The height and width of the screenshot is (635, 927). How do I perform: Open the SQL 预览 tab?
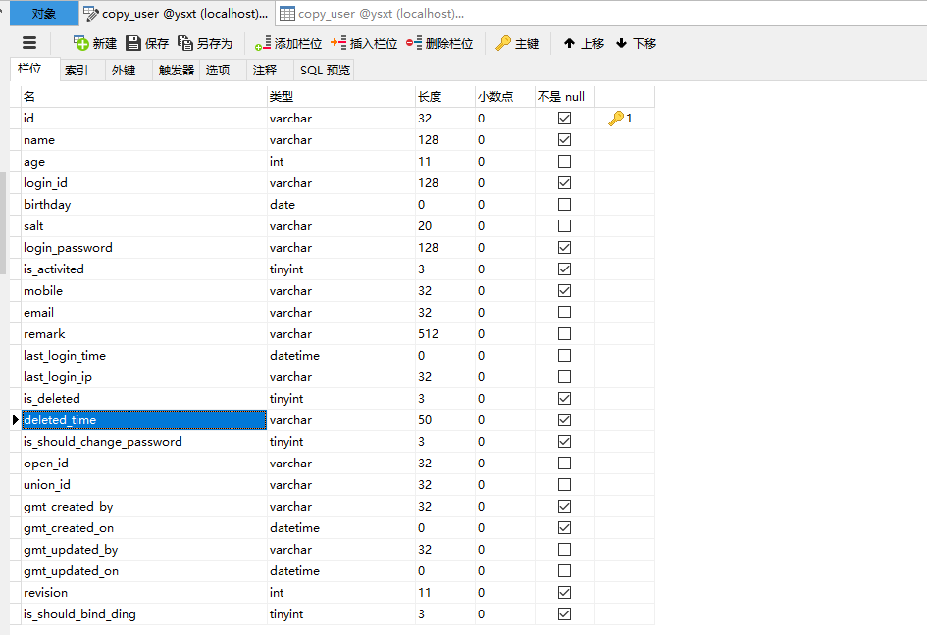click(325, 71)
